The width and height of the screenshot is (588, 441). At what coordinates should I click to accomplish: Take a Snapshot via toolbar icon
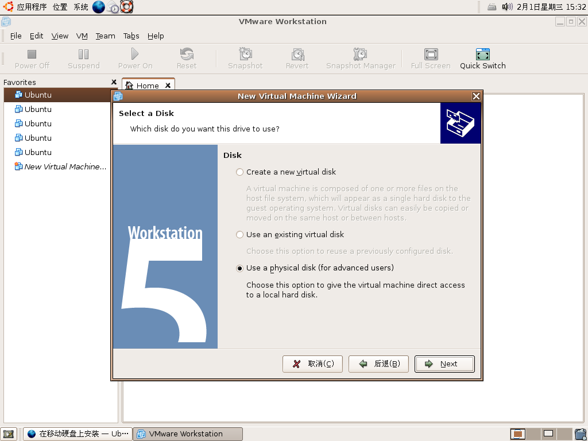[245, 54]
